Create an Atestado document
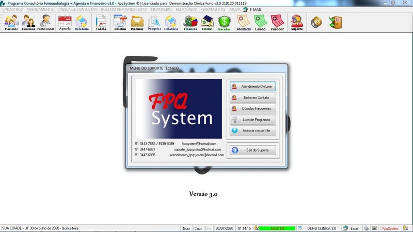The height and width of the screenshot is (232, 413). pyautogui.click(x=244, y=23)
